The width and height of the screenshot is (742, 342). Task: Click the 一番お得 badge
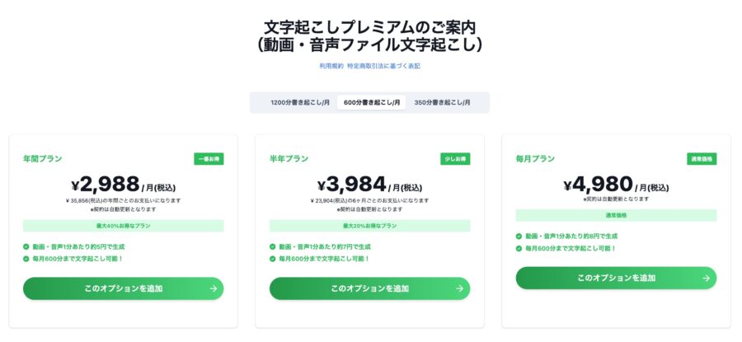point(209,159)
